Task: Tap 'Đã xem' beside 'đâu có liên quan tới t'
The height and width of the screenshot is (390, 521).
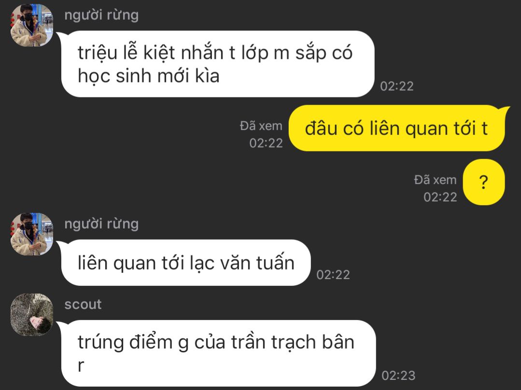Action: [x=261, y=126]
